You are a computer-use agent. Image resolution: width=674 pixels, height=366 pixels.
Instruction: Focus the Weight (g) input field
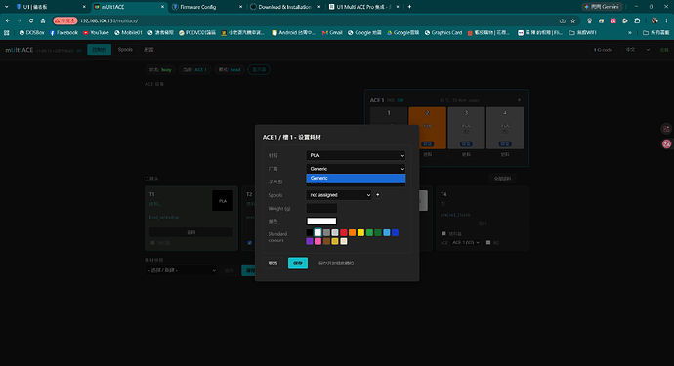(321, 208)
